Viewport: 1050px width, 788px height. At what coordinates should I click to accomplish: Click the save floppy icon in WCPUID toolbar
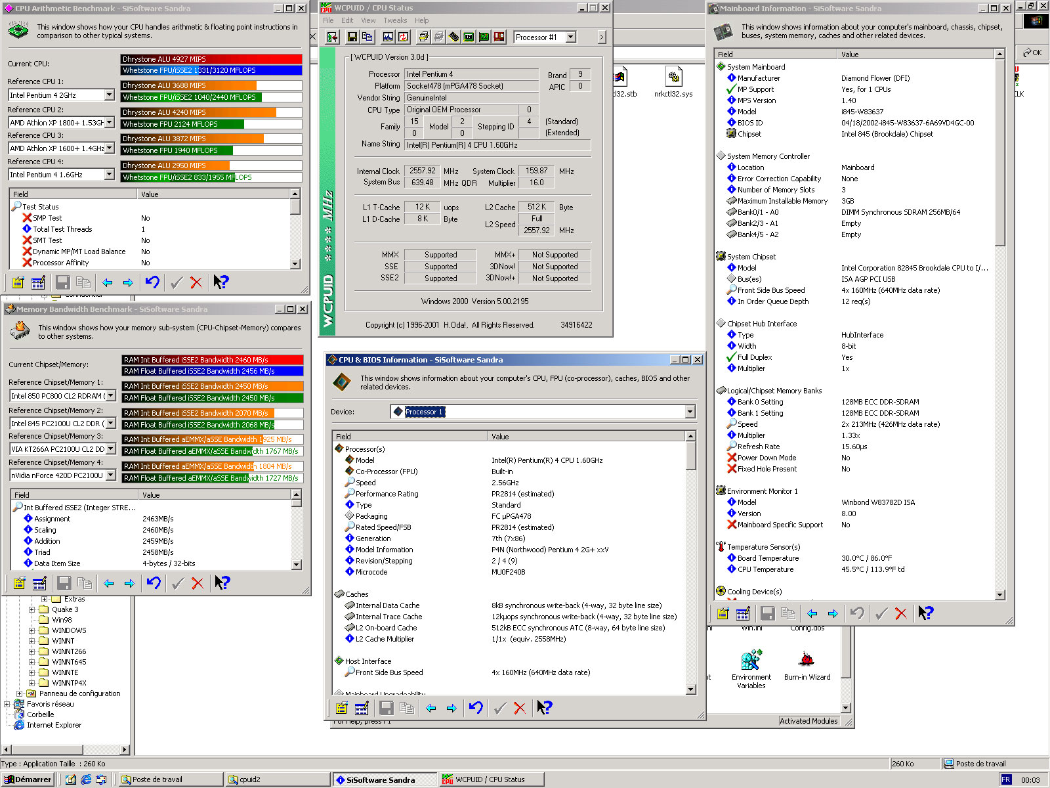[352, 37]
